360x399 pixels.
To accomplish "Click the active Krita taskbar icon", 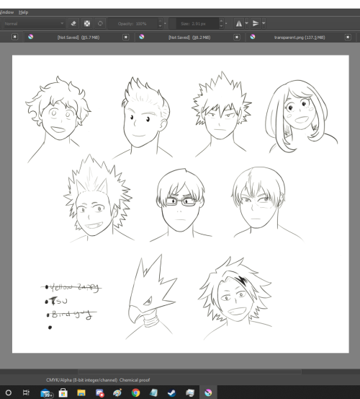I will (208, 393).
